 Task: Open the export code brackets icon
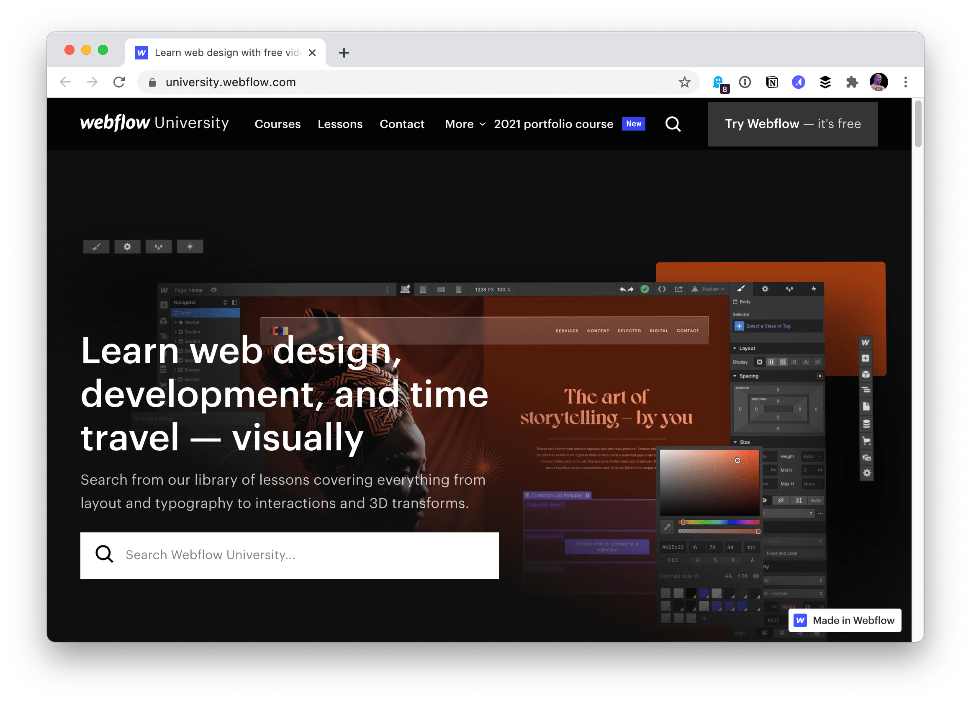pyautogui.click(x=661, y=289)
